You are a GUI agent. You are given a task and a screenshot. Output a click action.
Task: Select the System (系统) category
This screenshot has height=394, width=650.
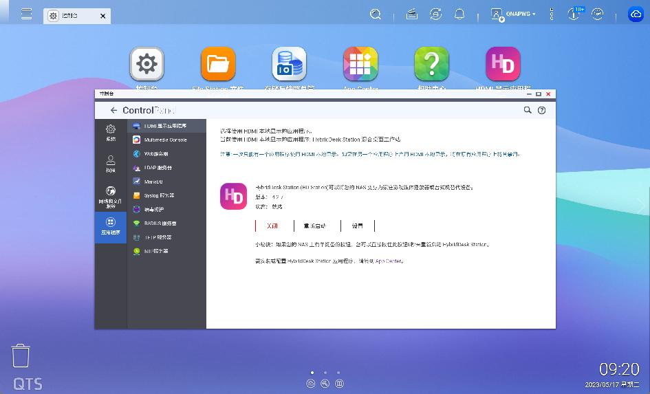(x=111, y=133)
